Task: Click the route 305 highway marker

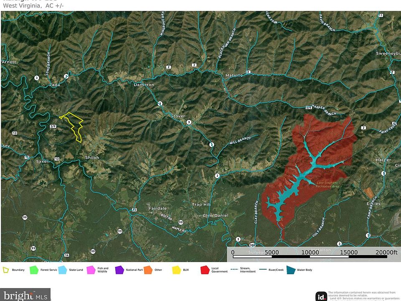Action: click(x=252, y=245)
